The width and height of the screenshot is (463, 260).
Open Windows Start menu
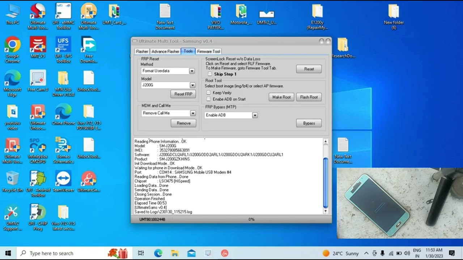[8, 253]
